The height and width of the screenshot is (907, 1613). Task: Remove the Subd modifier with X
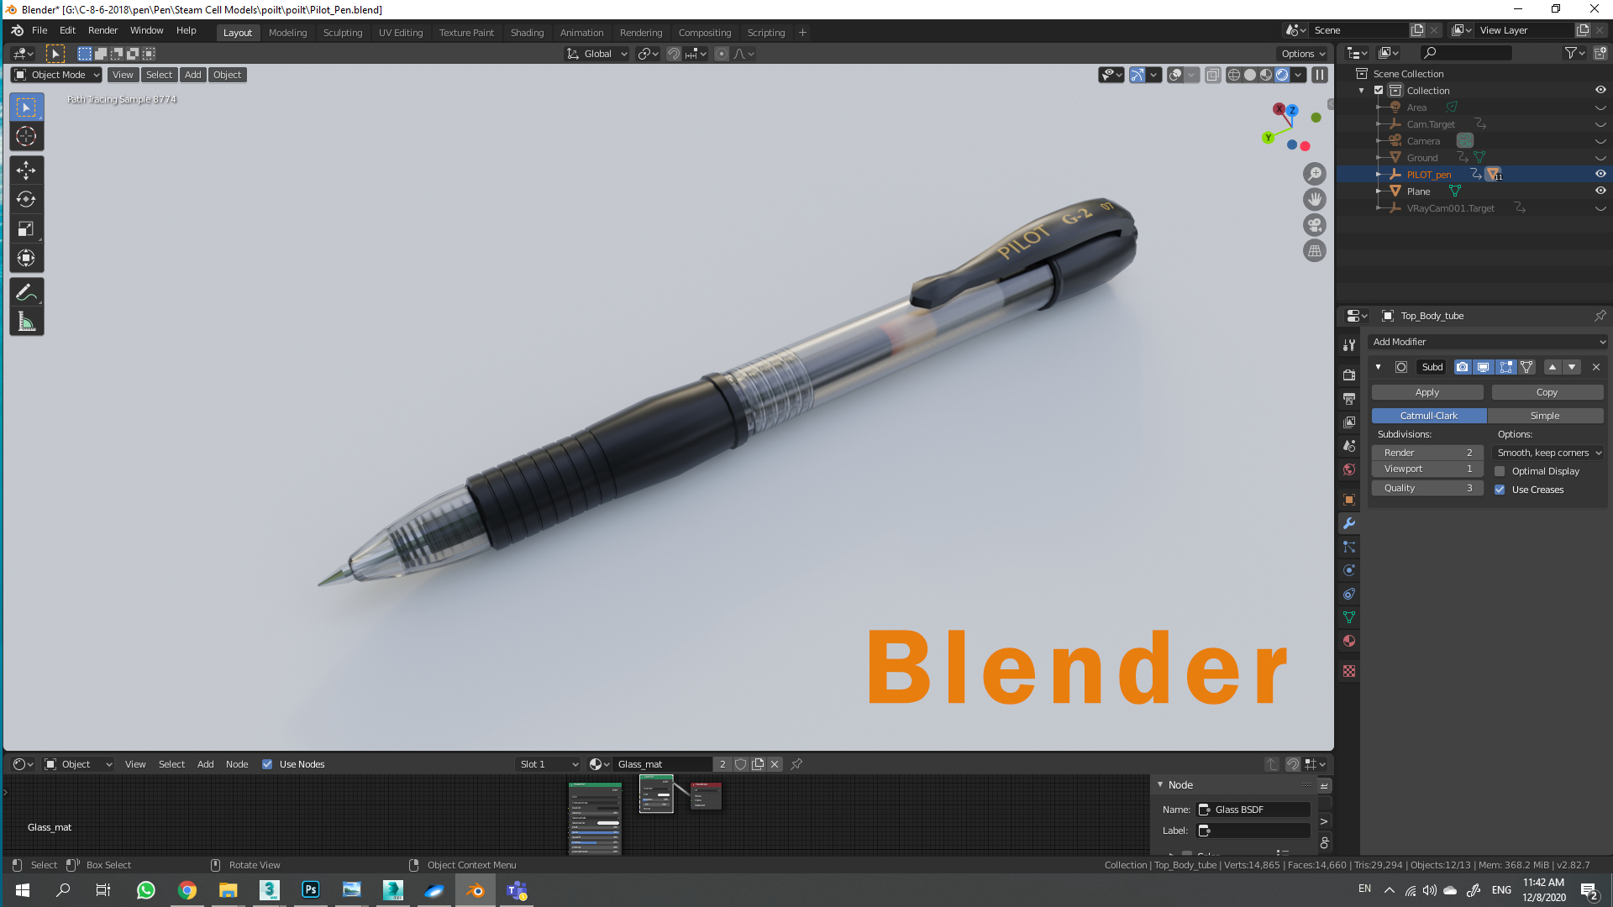pos(1596,367)
